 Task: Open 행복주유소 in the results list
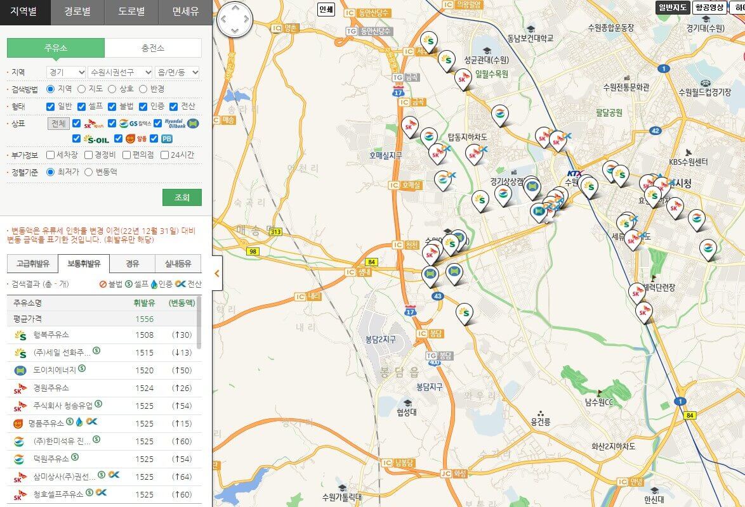(51, 335)
